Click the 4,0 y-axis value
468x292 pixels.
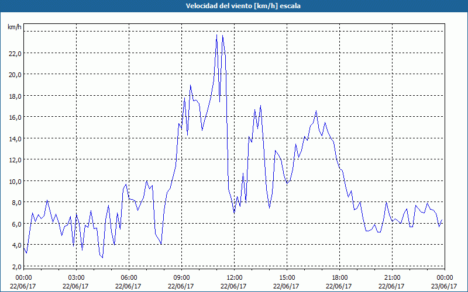tap(16, 245)
